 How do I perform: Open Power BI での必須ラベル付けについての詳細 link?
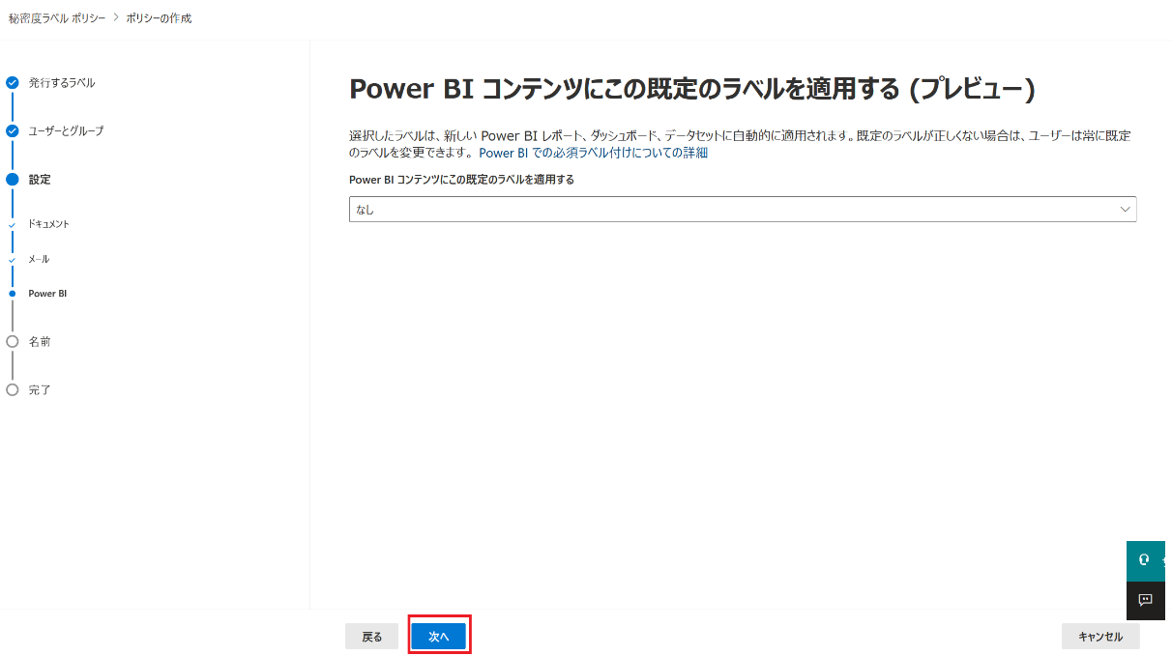[x=594, y=153]
